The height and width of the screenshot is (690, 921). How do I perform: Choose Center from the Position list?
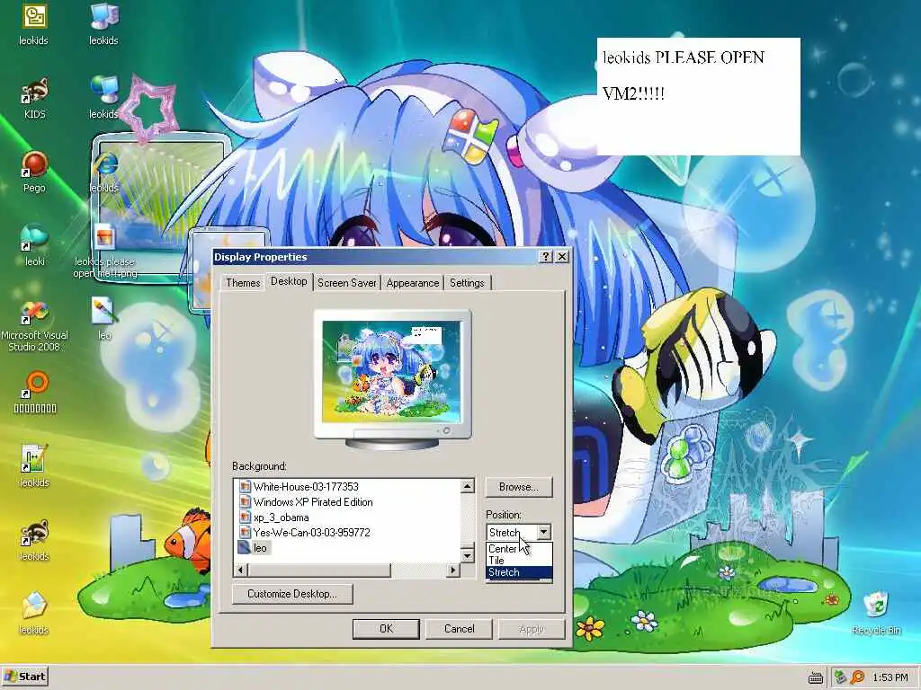519,549
